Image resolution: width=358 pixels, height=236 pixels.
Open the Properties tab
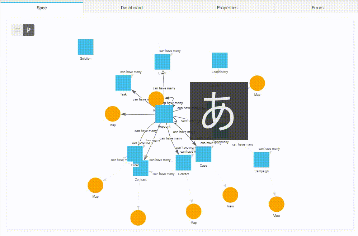tap(227, 8)
